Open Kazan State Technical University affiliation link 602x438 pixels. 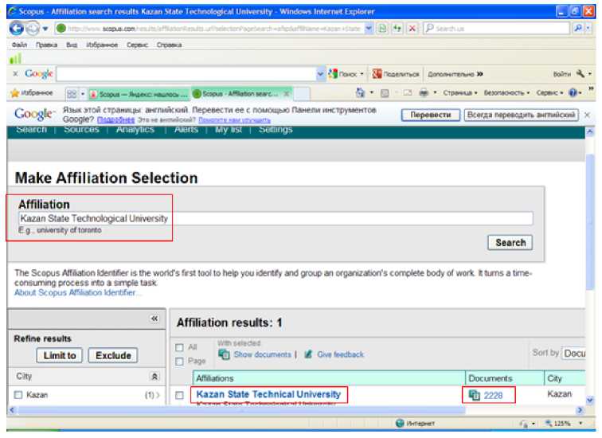point(268,394)
